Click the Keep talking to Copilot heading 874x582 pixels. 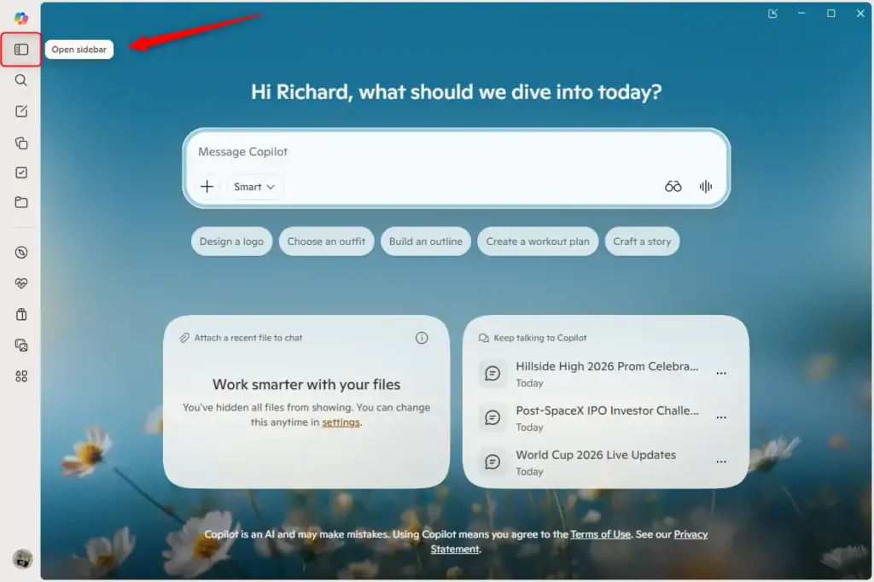(x=539, y=338)
